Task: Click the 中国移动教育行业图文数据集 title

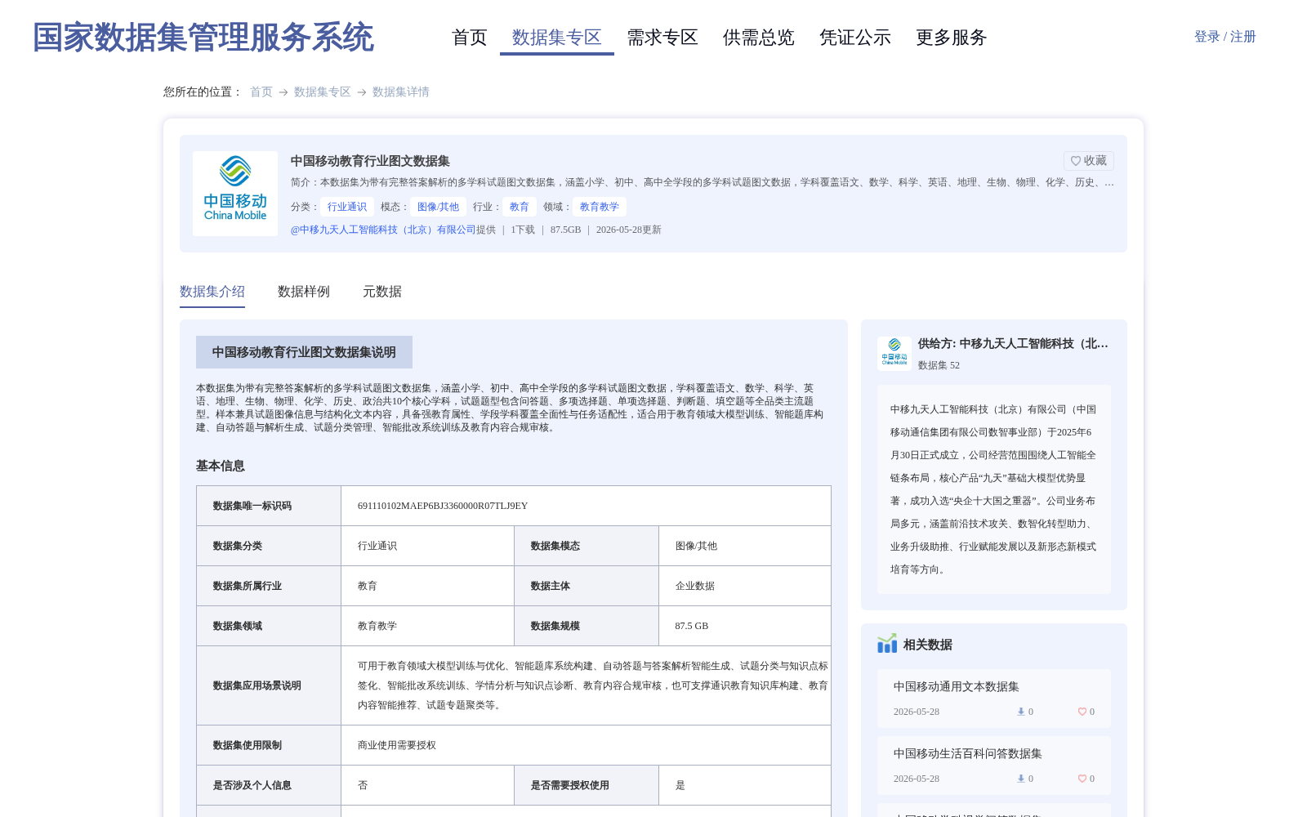Action: 370,161
